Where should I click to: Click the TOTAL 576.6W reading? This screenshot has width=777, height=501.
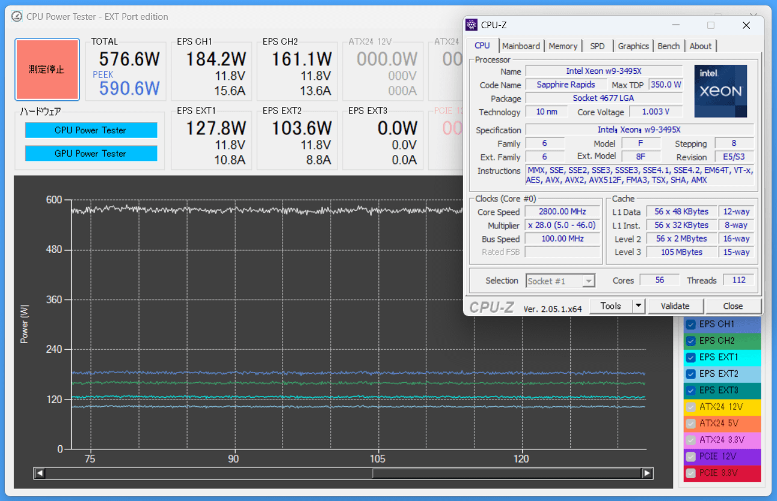pyautogui.click(x=129, y=59)
